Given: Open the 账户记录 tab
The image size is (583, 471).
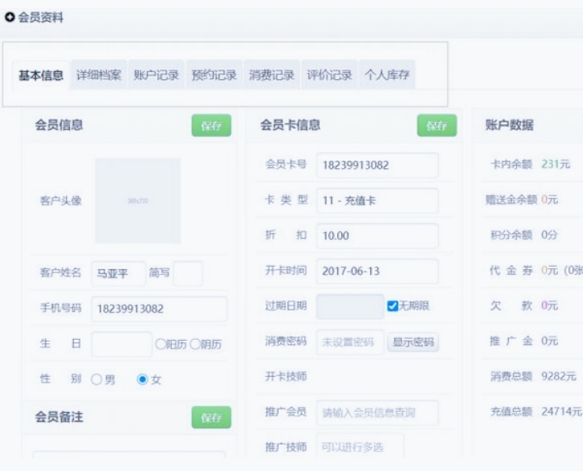Looking at the screenshot, I should pyautogui.click(x=156, y=75).
